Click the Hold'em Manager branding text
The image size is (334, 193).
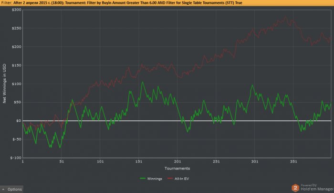pos(317,189)
